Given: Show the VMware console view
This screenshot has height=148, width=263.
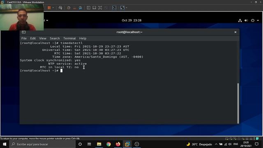Looking at the screenshot, I should [x=114, y=8].
